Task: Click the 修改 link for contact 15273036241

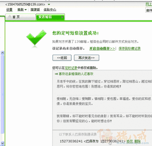Action: click(130, 141)
